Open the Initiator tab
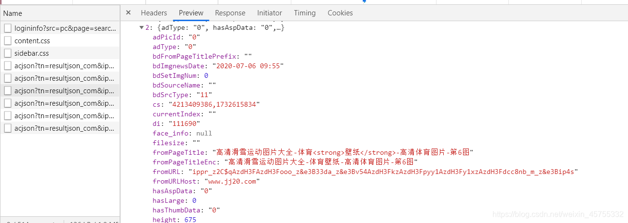Image resolution: width=628 pixels, height=223 pixels. tap(270, 13)
